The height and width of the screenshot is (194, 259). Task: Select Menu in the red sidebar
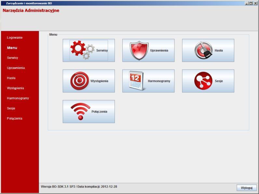[12, 48]
